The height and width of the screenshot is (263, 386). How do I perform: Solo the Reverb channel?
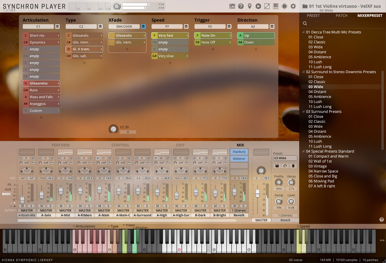243,205
